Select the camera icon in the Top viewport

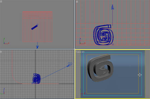pos(37,47)
